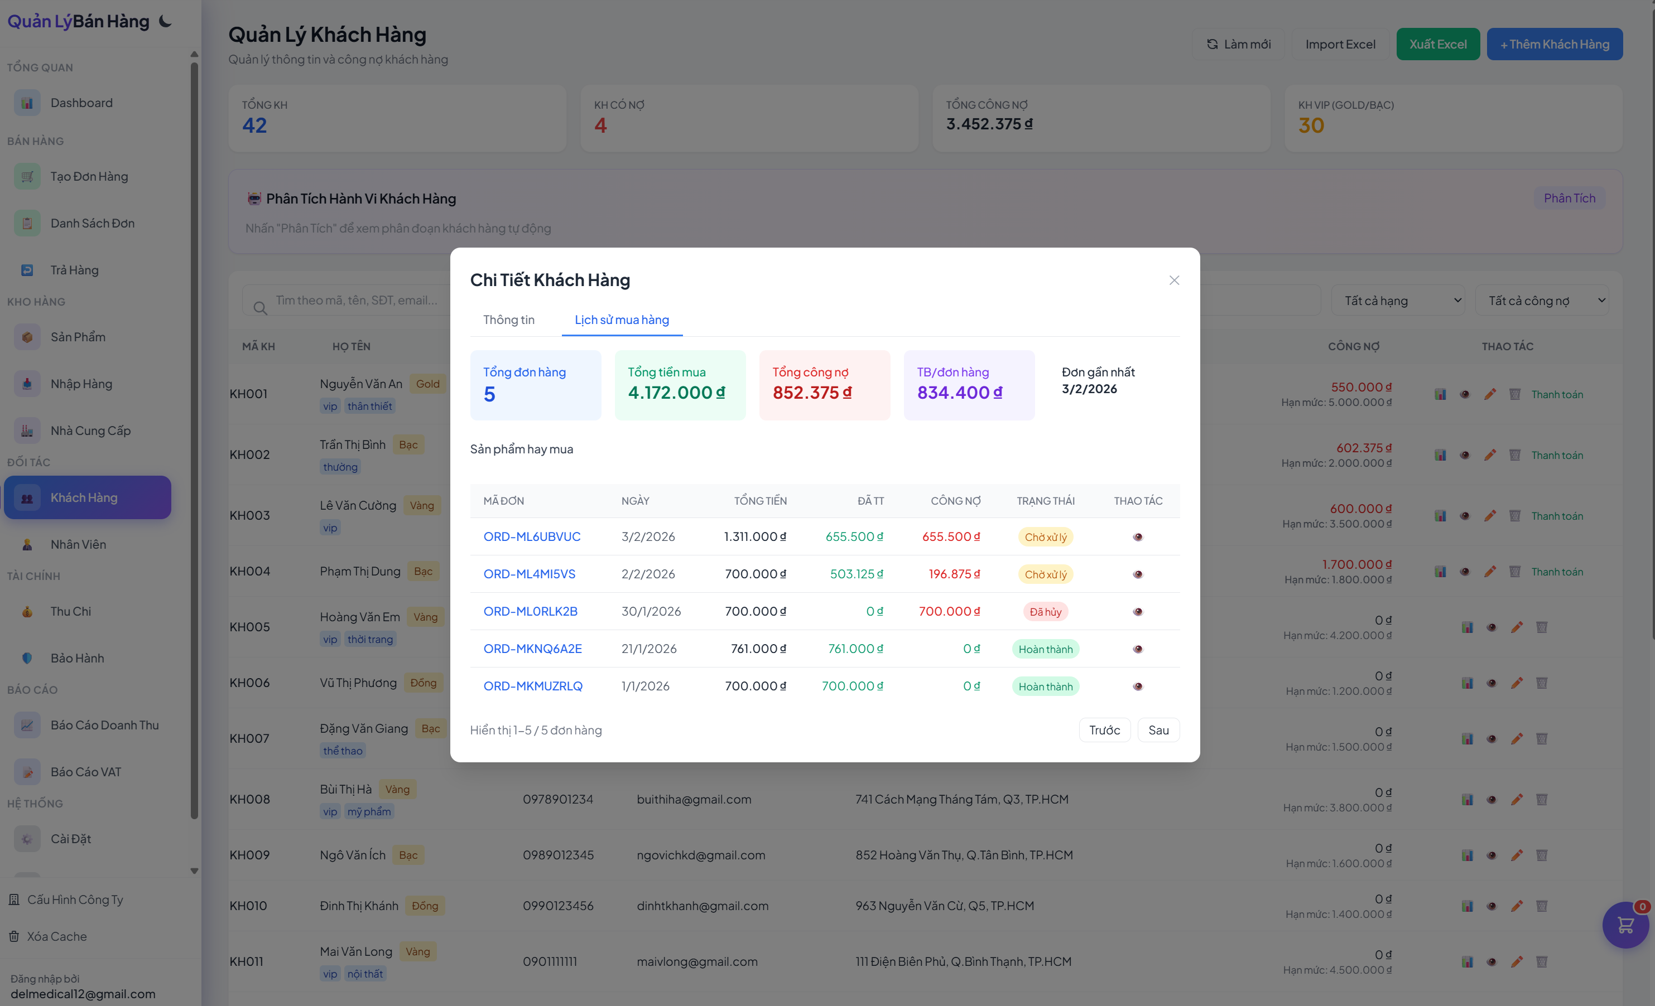The height and width of the screenshot is (1006, 1655).
Task: Open Bảo Hành shield item
Action: tap(77, 657)
